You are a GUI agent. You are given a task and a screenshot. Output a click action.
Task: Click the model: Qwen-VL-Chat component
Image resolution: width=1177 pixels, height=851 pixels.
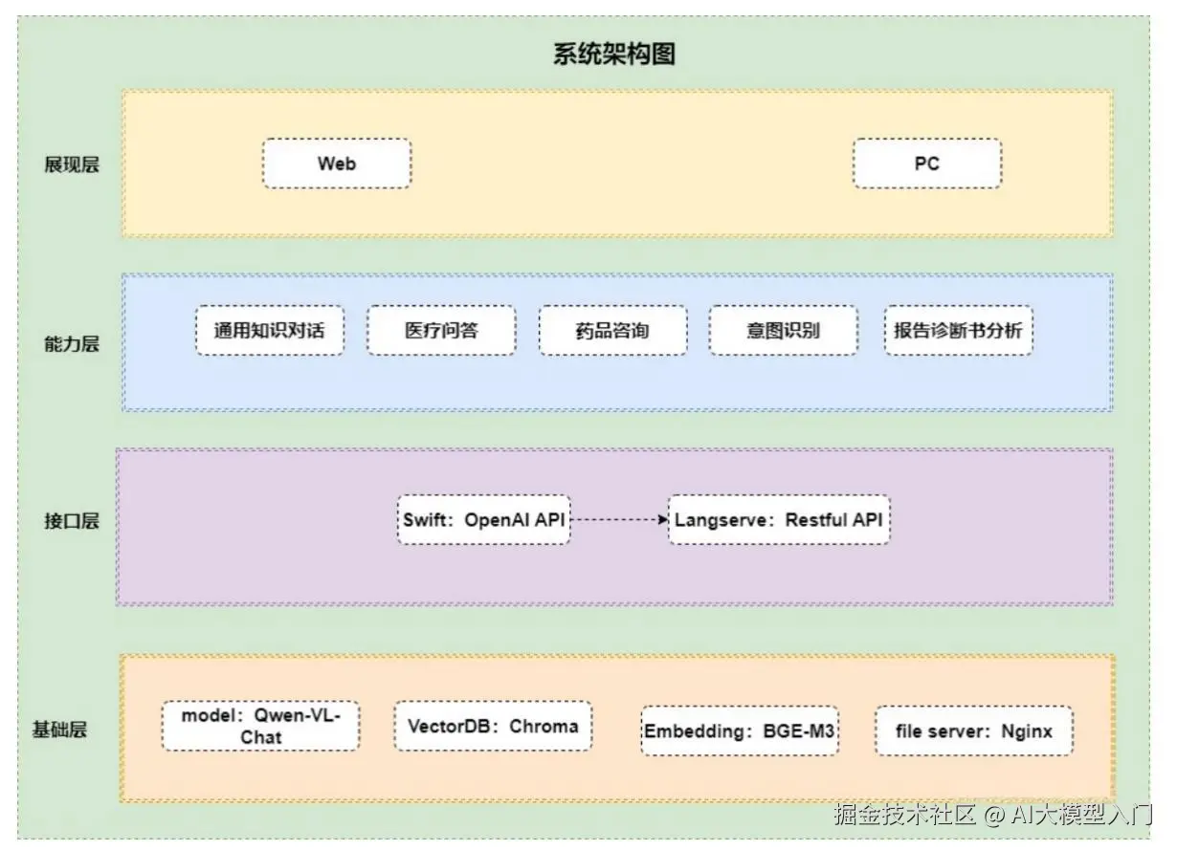coord(260,727)
